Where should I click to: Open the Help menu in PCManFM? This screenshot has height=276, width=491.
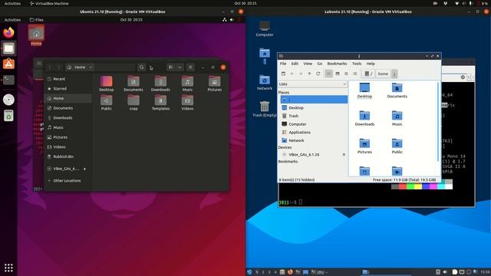point(371,64)
